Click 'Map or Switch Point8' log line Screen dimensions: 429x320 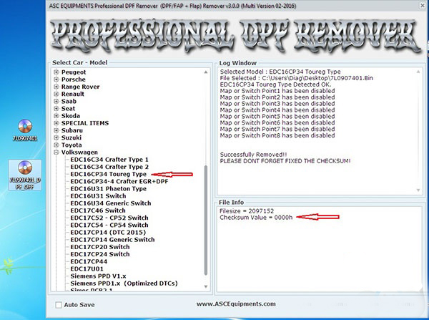[277, 135]
